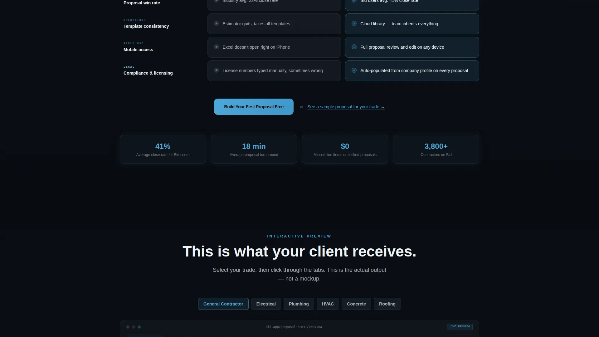The height and width of the screenshot is (337, 599).
Task: Click the INTERACTIVE PREVIEW section label
Action: coord(299,236)
